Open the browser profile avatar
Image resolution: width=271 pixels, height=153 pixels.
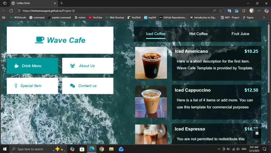pyautogui.click(x=252, y=11)
